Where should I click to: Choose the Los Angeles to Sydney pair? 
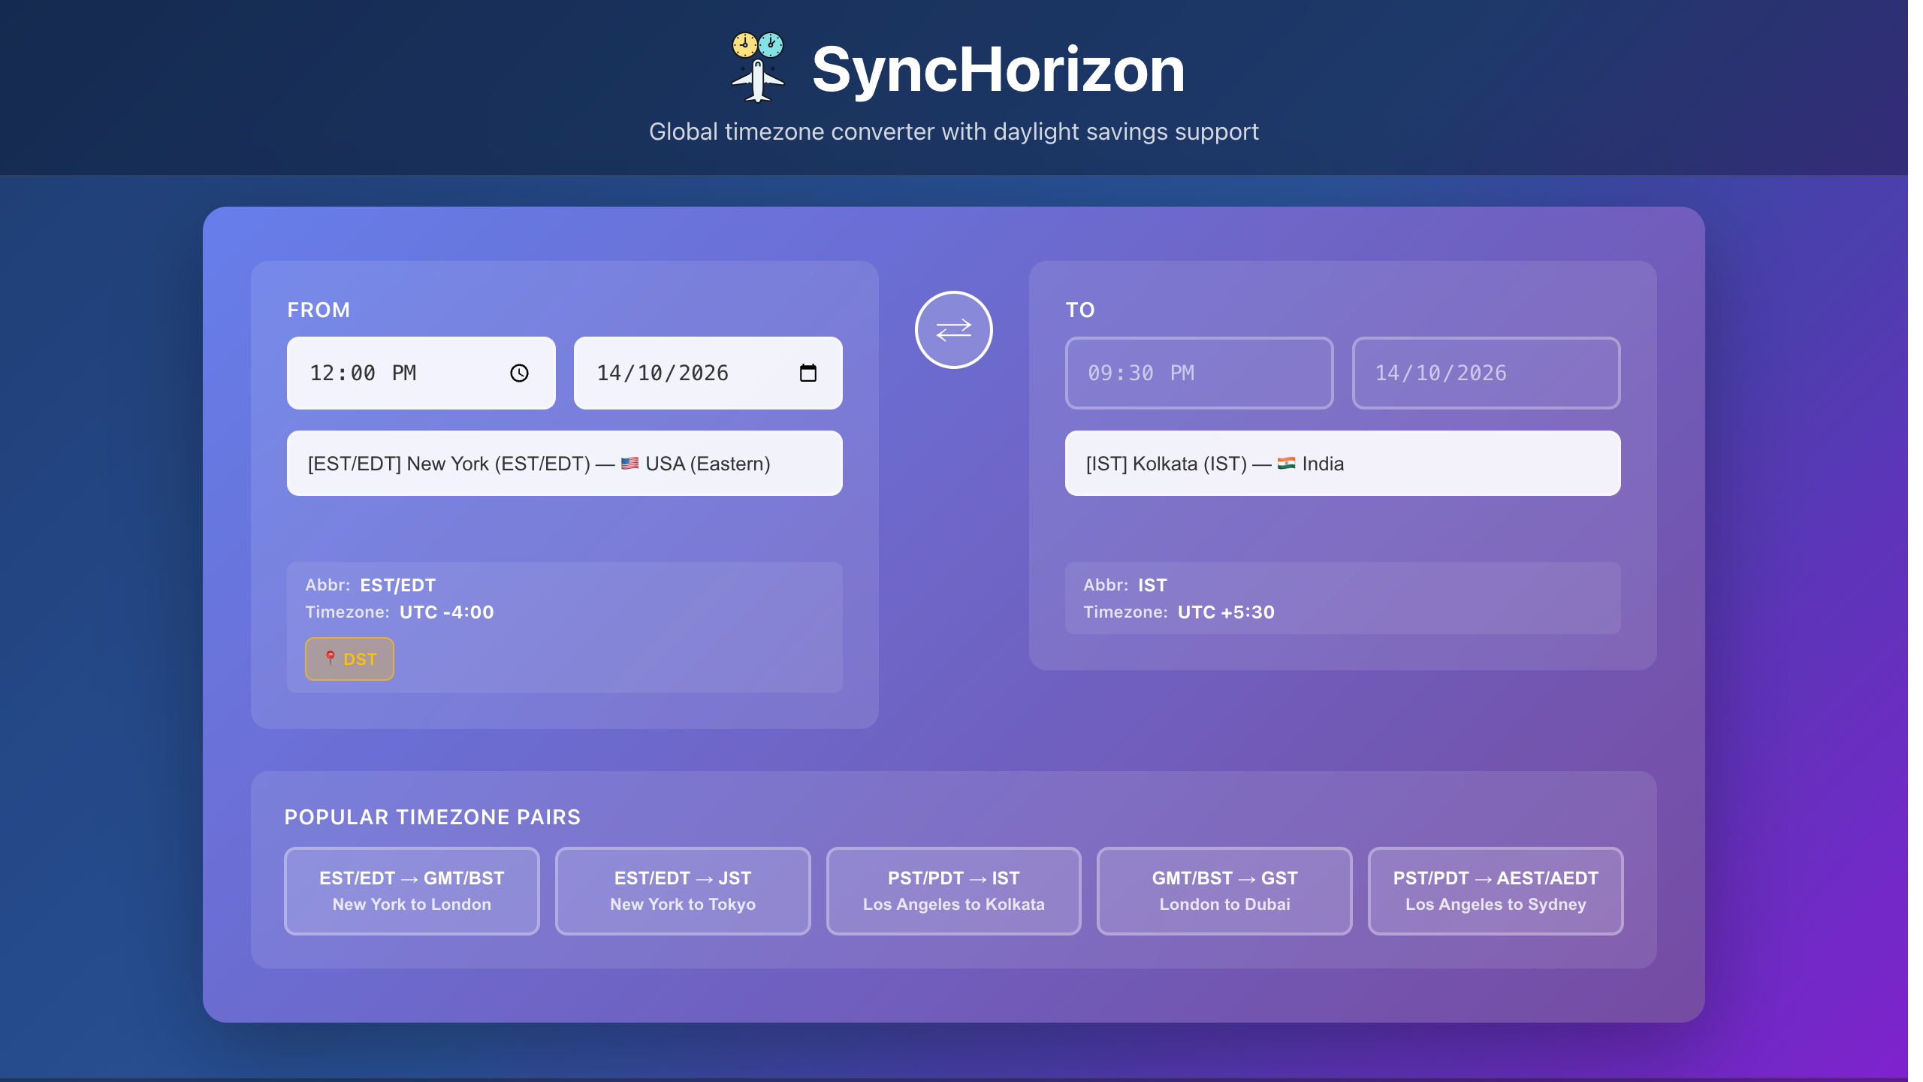click(1496, 891)
